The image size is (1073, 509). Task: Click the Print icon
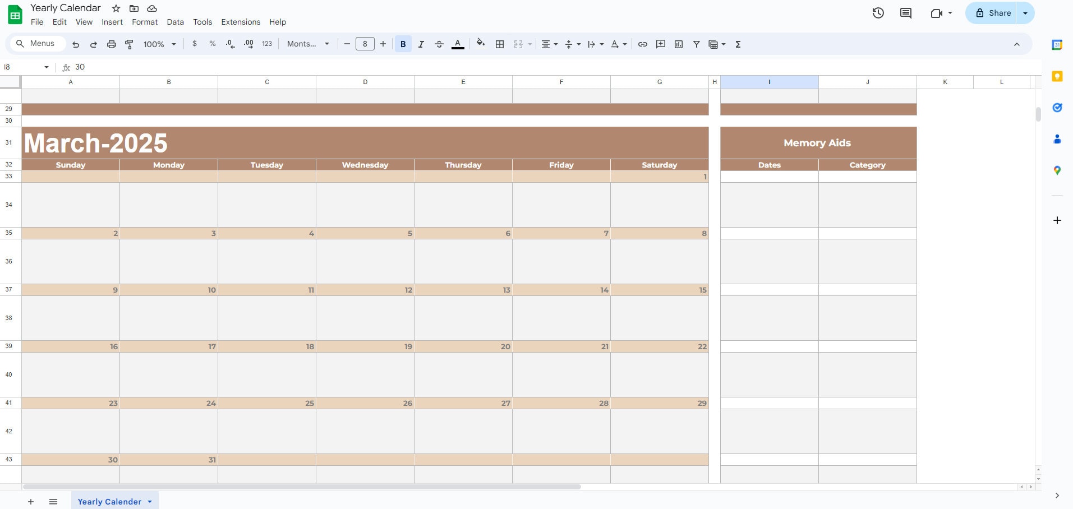pos(112,44)
